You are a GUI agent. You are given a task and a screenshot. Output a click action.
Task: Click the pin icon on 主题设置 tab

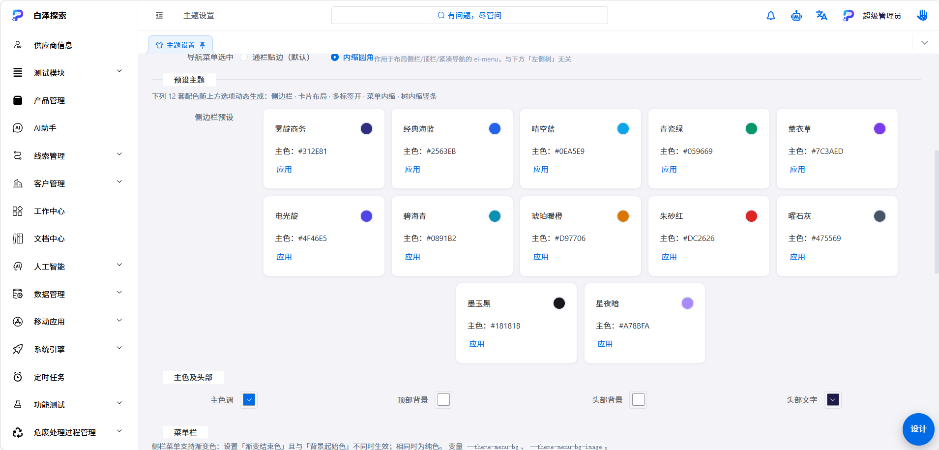pyautogui.click(x=203, y=45)
